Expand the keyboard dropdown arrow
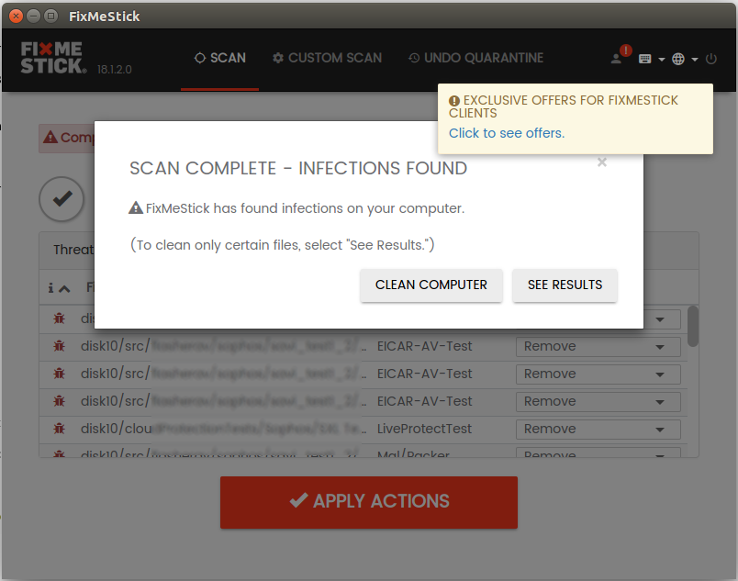The image size is (738, 581). [661, 60]
